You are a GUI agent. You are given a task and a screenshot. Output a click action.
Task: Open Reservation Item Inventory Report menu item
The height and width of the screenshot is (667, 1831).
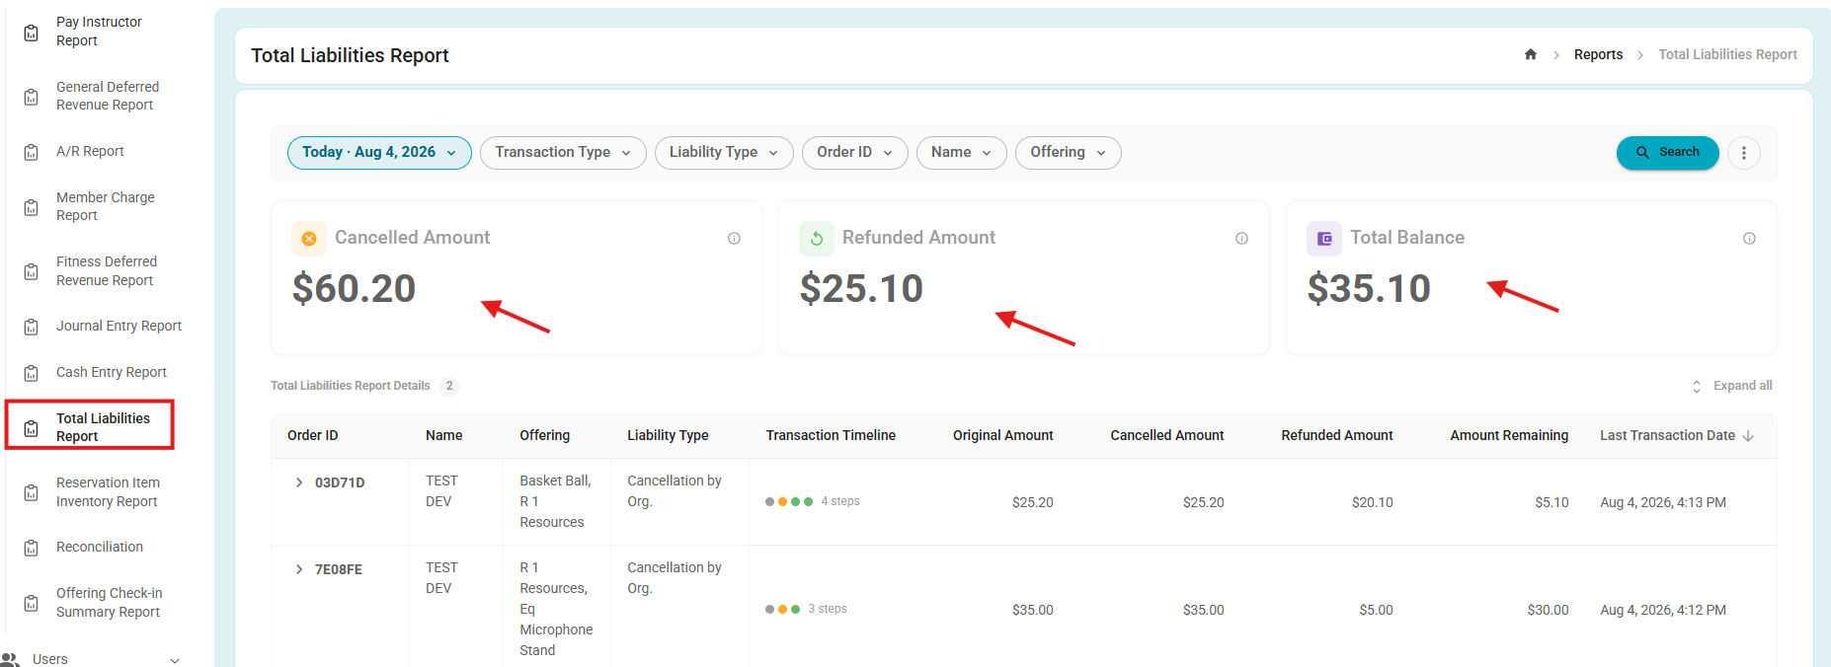coord(108,491)
